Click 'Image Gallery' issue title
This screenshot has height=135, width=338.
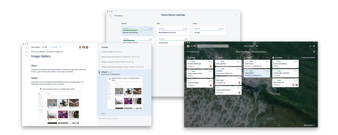41,56
